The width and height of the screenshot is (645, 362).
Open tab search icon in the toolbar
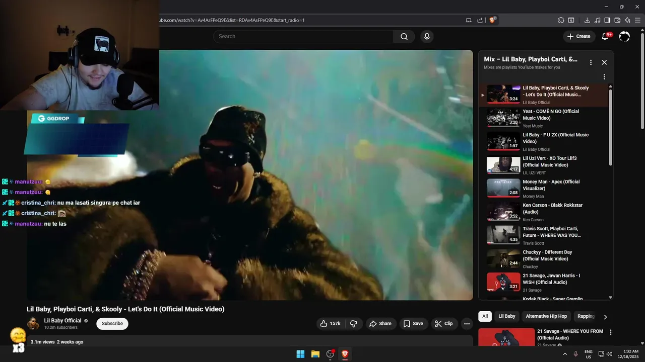point(571,20)
